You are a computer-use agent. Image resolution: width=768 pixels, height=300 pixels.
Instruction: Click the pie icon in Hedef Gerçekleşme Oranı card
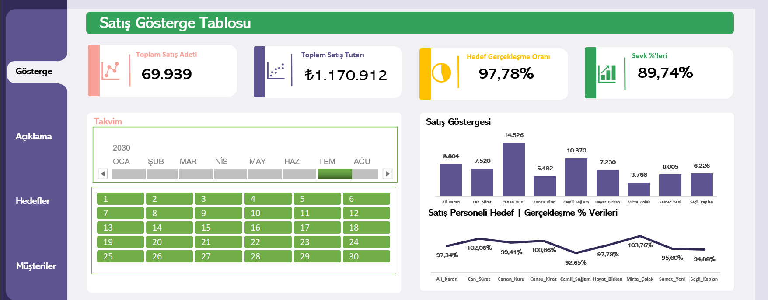click(441, 72)
